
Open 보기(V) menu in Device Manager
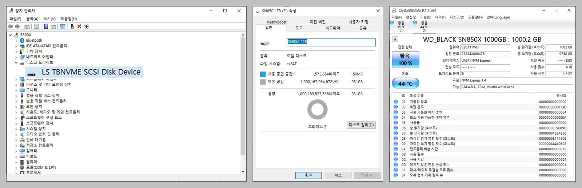pyautogui.click(x=49, y=19)
